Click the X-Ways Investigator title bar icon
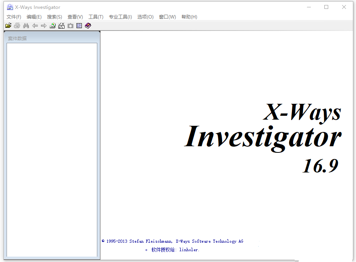This screenshot has height=262, width=356. pos(10,7)
